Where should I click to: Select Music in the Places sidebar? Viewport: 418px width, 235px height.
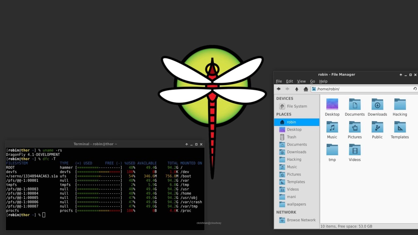(297, 167)
